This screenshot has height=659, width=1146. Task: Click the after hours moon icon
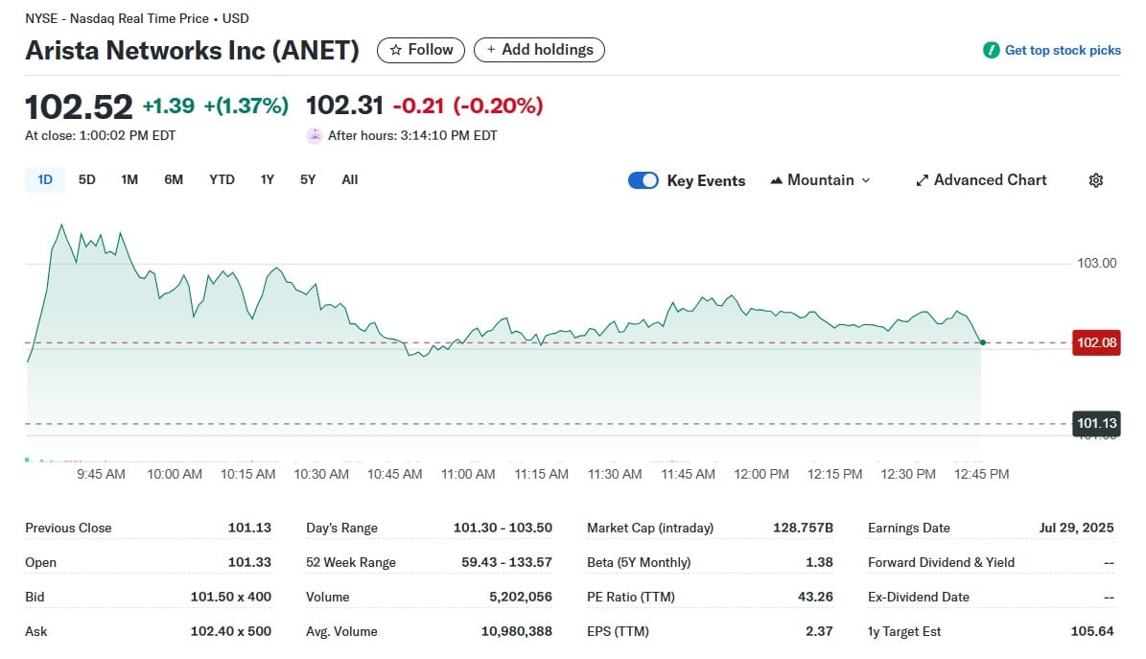click(315, 136)
